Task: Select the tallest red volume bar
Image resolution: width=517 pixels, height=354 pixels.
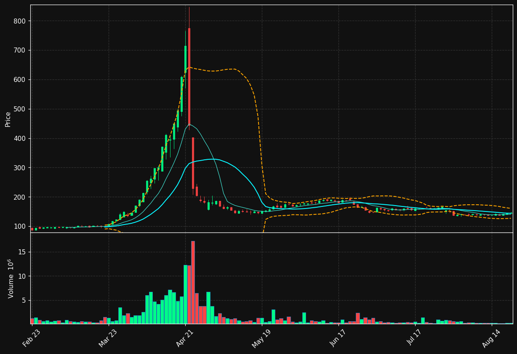Action: pyautogui.click(x=193, y=282)
